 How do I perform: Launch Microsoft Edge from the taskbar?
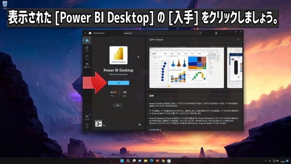pos(151,161)
